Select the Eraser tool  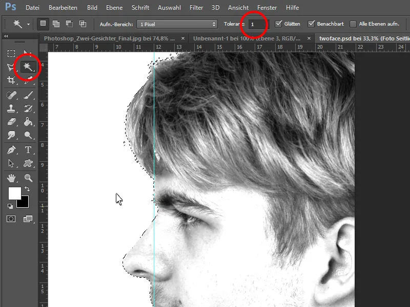pyautogui.click(x=11, y=122)
